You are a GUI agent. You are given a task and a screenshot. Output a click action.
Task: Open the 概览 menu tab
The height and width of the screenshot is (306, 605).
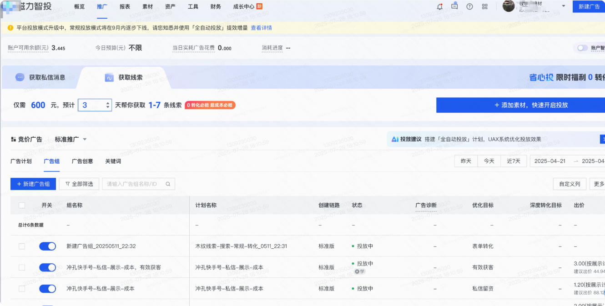79,6
